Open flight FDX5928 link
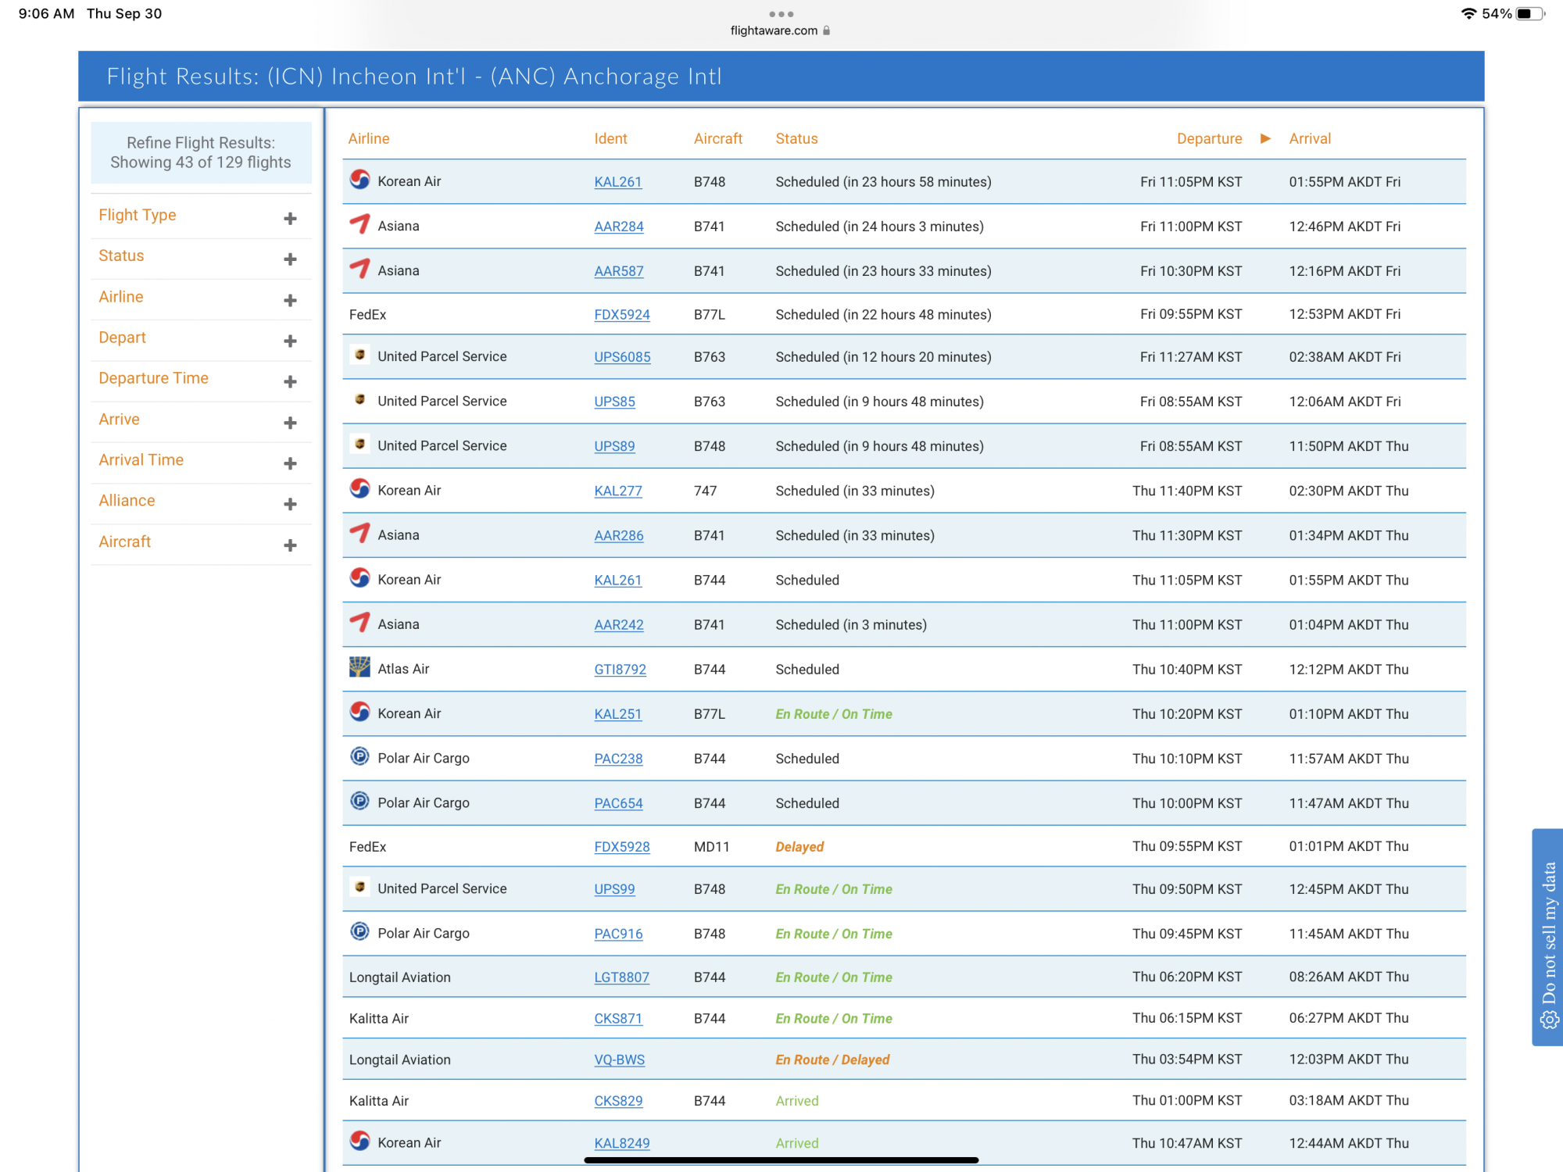Image resolution: width=1563 pixels, height=1172 pixels. coord(621,847)
